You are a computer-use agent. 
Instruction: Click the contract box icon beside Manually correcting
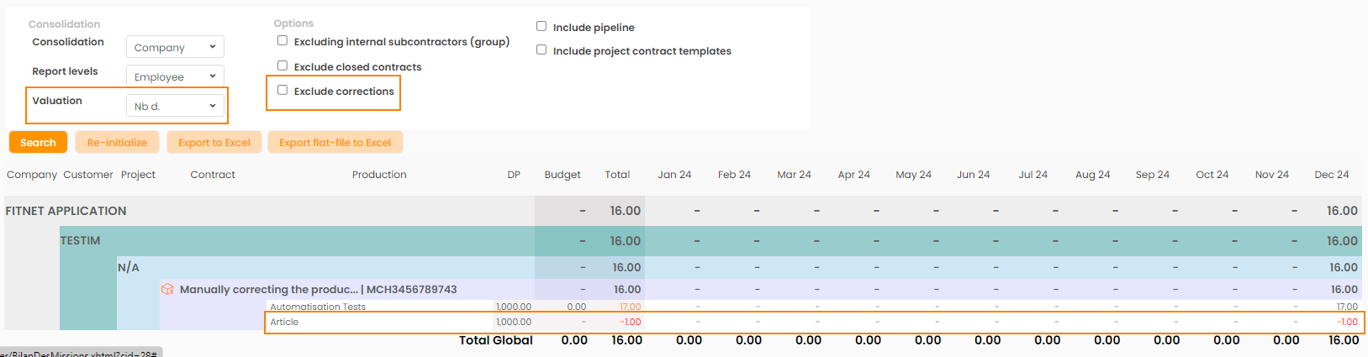pos(167,289)
